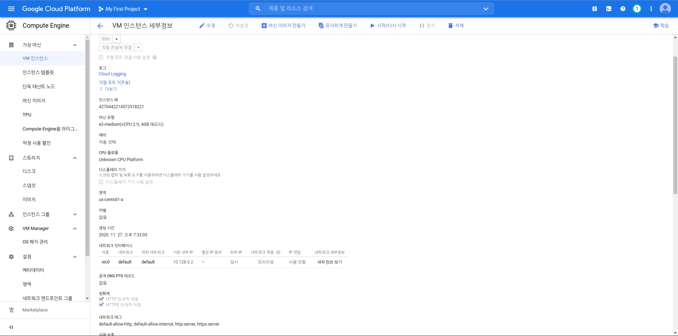Viewport: 678px width, 336px height.
Task: Click 유사하게 만들기 copy icon
Action: coord(321,25)
